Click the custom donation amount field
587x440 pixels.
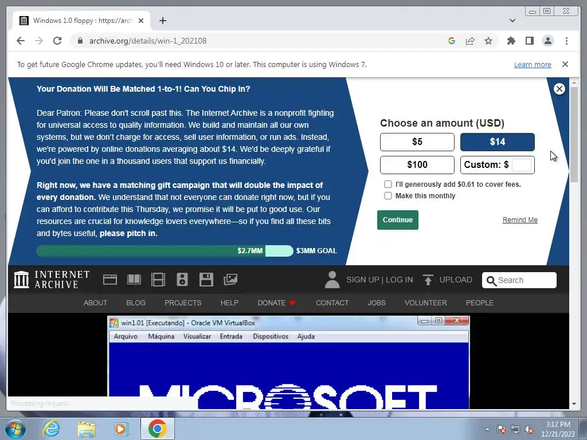[x=521, y=164]
